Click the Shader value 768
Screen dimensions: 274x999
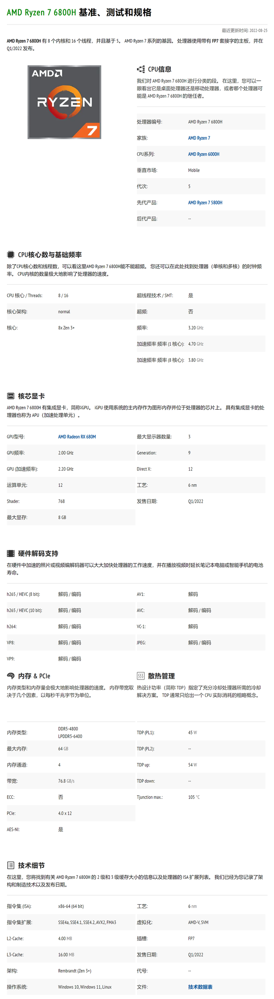click(62, 501)
